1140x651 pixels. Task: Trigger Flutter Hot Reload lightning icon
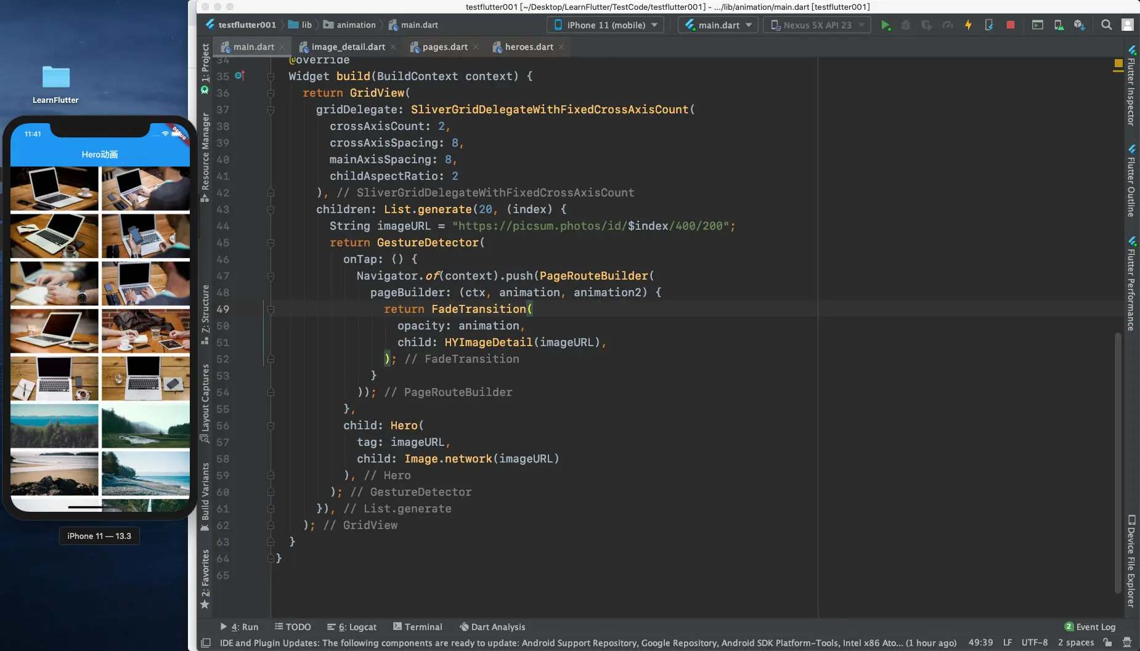click(968, 25)
